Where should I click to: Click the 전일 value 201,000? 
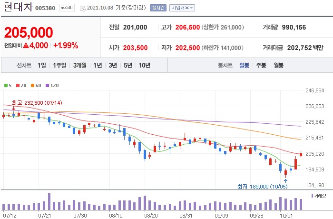tap(135, 27)
